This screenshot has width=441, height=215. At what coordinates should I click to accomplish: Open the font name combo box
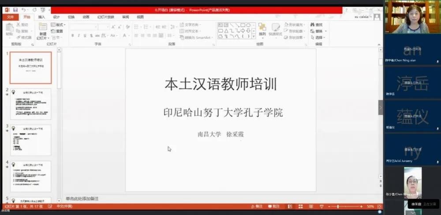(84, 27)
